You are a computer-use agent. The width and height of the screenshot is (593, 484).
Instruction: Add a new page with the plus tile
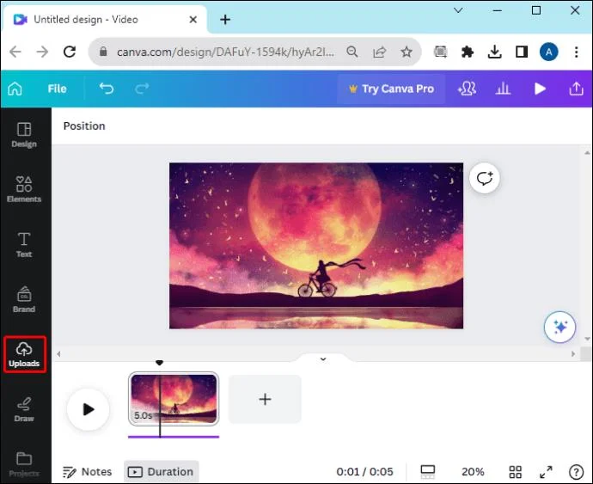pos(265,399)
